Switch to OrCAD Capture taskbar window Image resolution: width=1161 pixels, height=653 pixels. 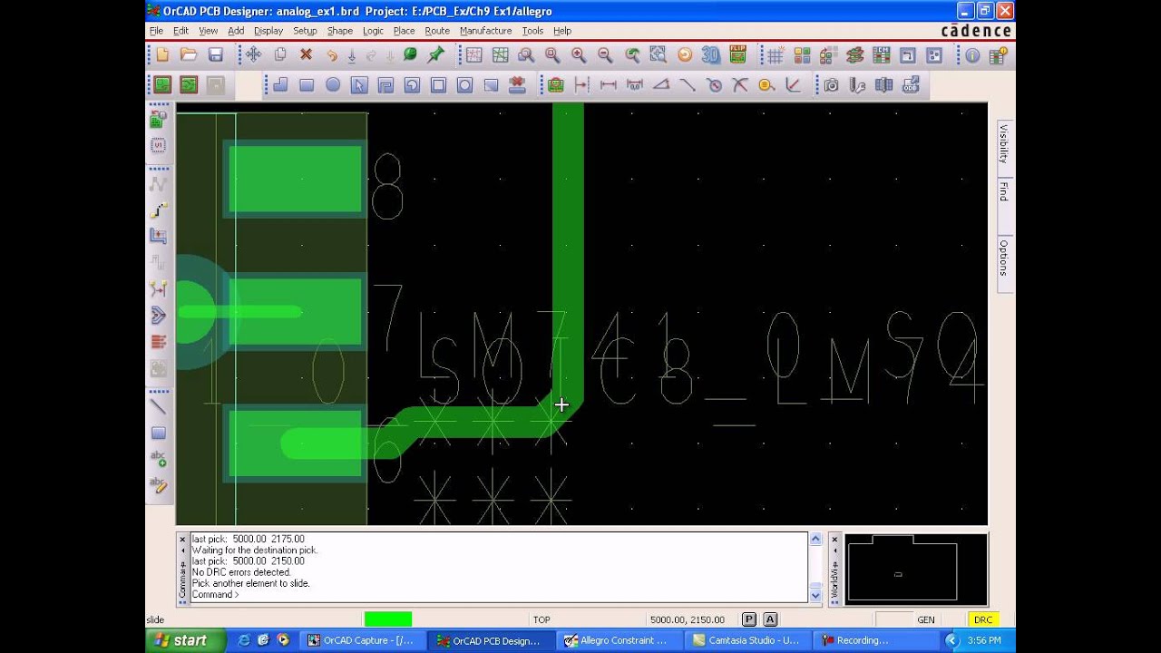pos(362,640)
